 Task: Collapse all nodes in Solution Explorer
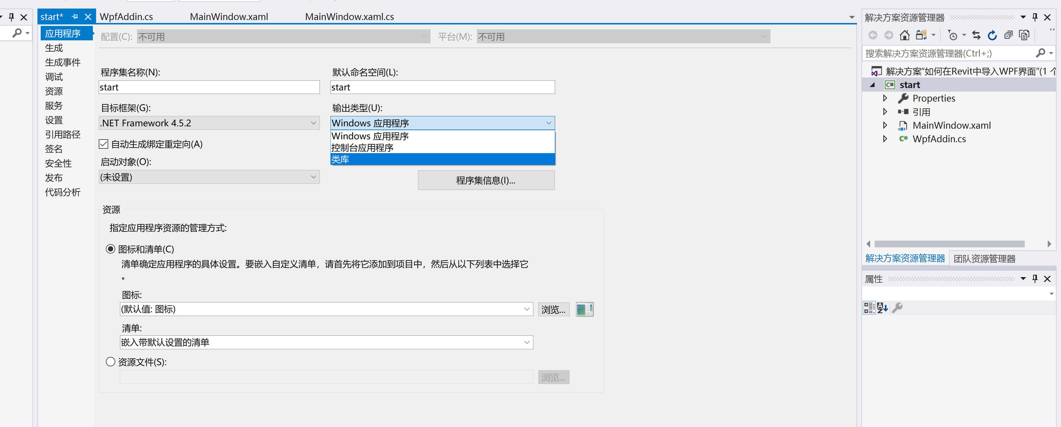point(1008,35)
